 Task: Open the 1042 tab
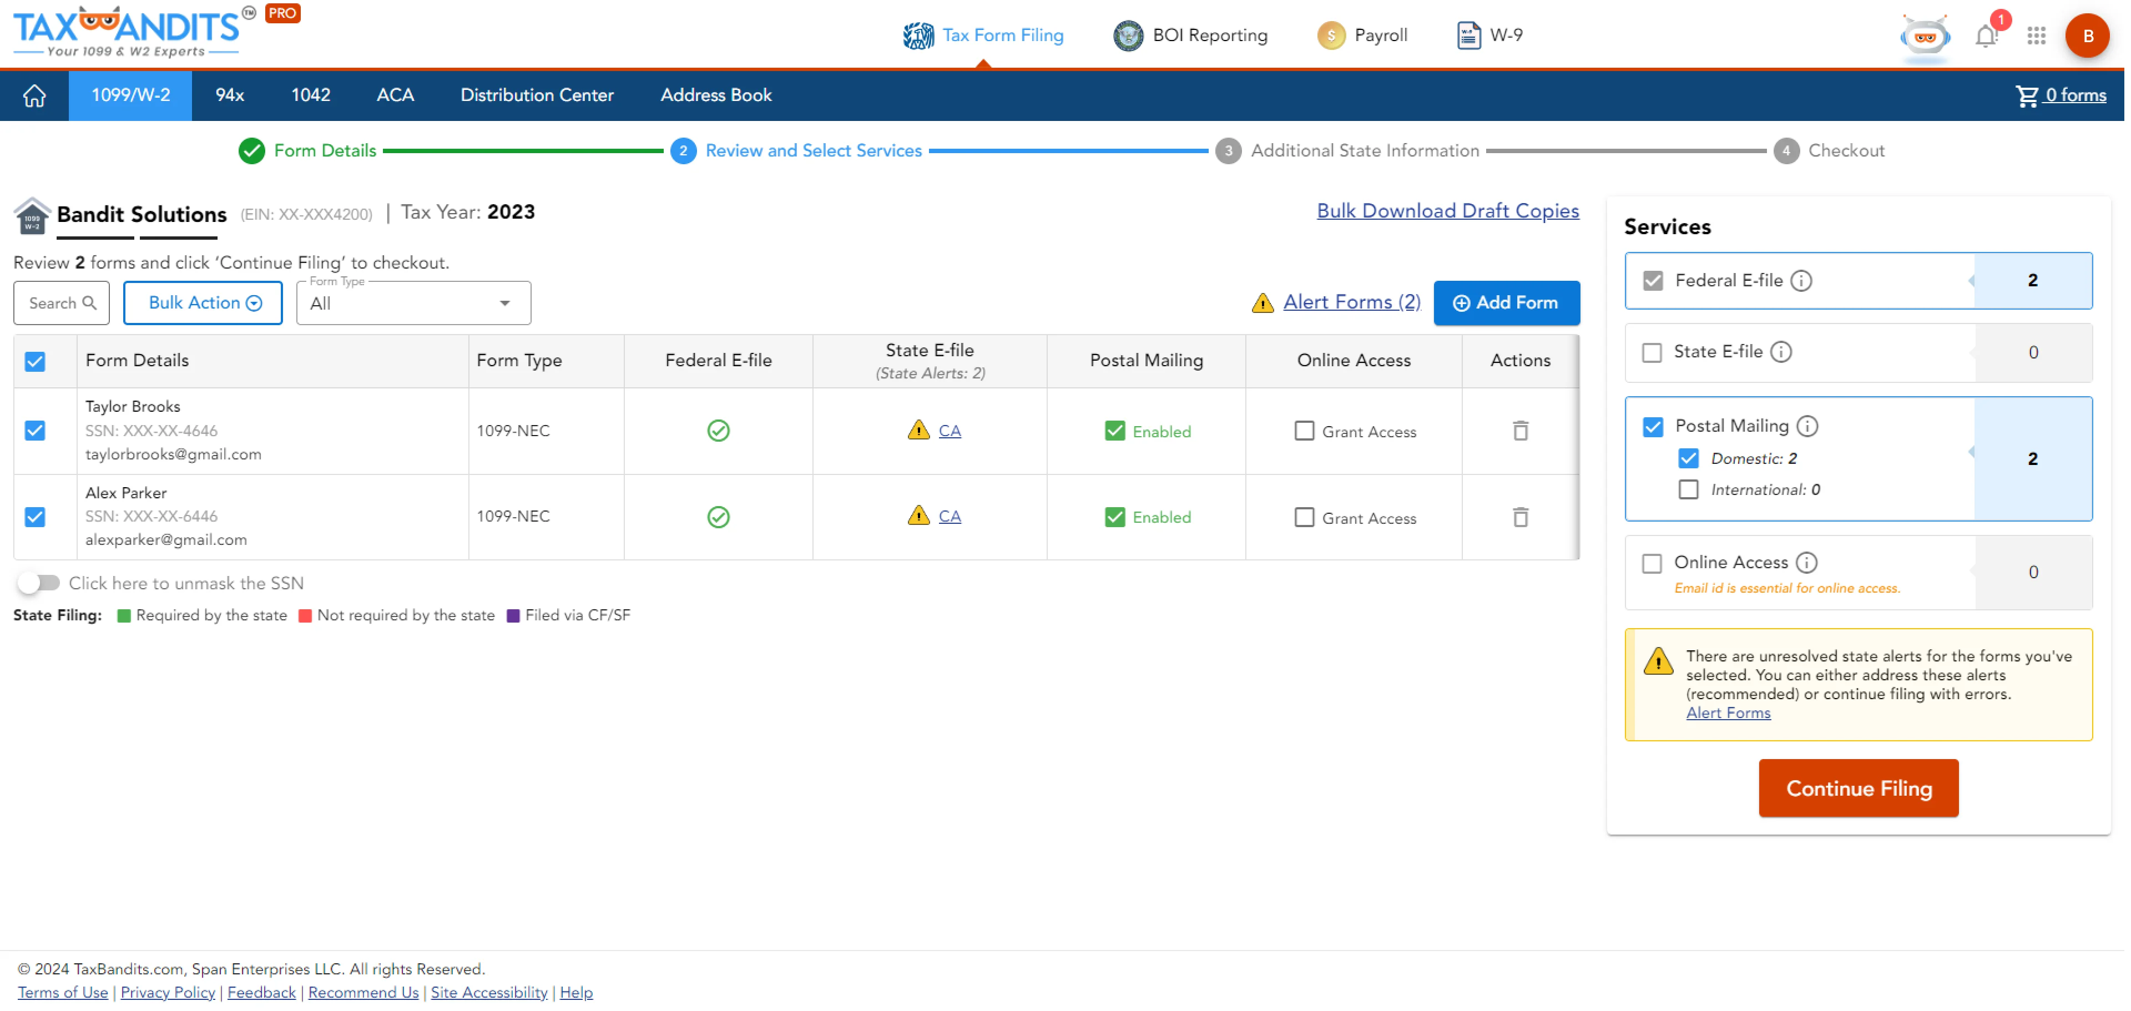310,96
